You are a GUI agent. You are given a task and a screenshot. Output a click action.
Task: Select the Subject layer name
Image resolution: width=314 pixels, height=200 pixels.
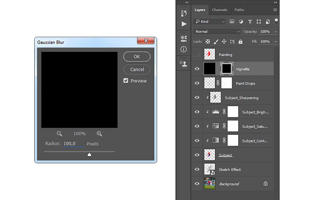click(x=226, y=155)
